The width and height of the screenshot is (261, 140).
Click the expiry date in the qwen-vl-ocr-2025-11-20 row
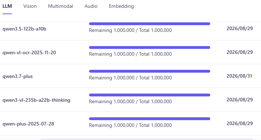point(239,52)
